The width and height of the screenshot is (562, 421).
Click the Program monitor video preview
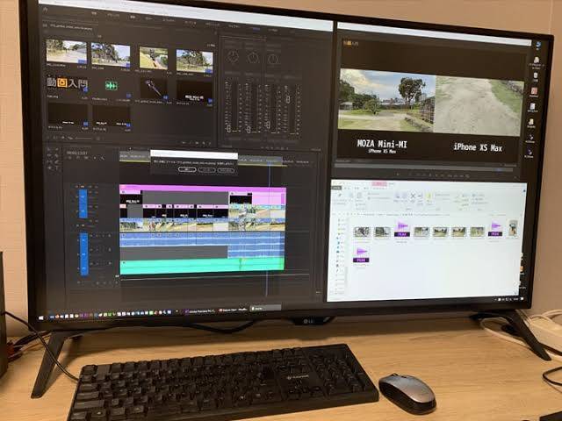[x=430, y=102]
